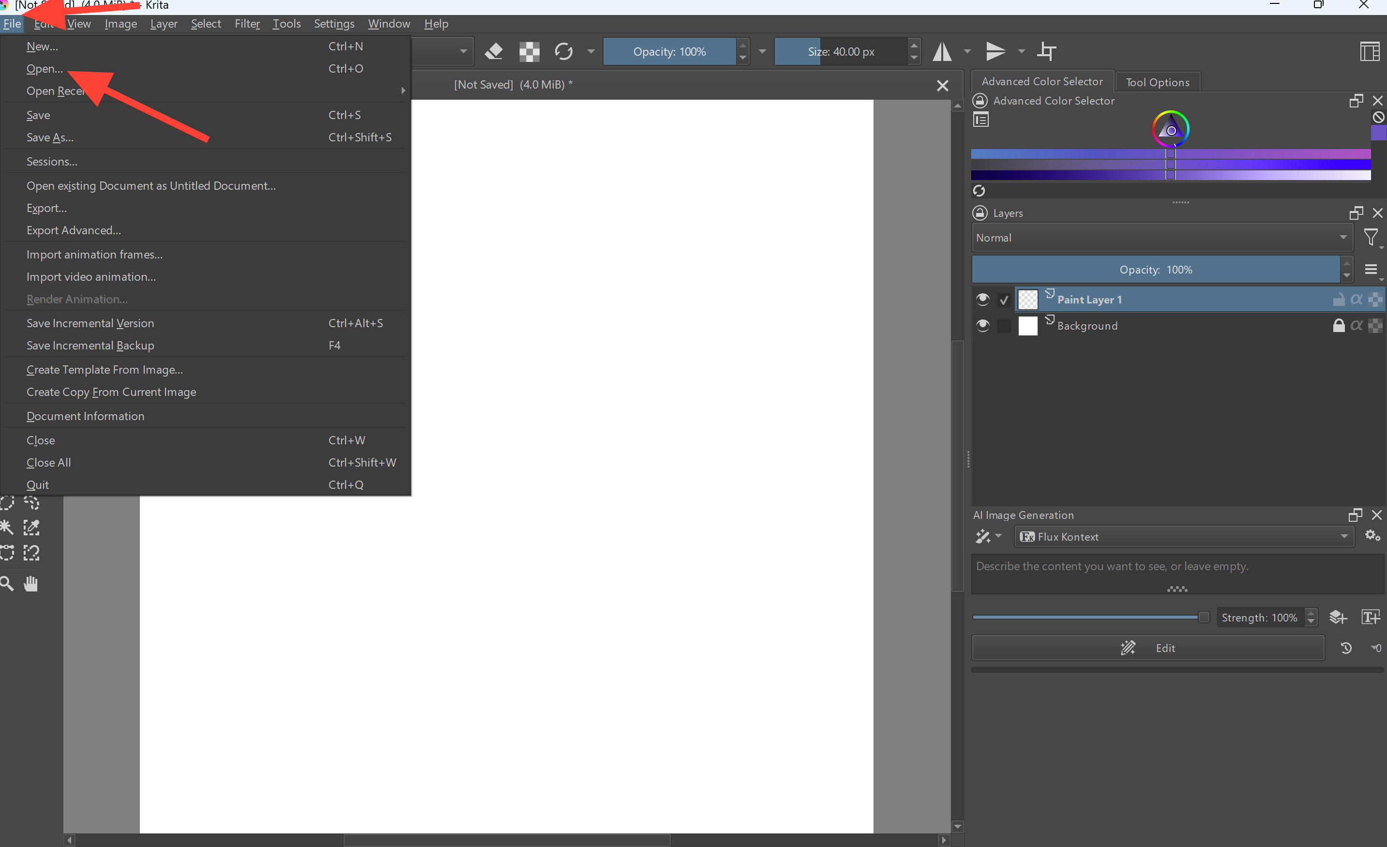The image size is (1387, 847).
Task: Hide the Paint Layer 1 eye
Action: click(x=983, y=300)
